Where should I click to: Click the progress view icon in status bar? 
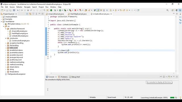[176, 97]
